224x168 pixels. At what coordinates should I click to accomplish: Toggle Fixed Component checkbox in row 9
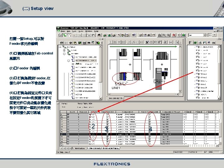[150, 114]
